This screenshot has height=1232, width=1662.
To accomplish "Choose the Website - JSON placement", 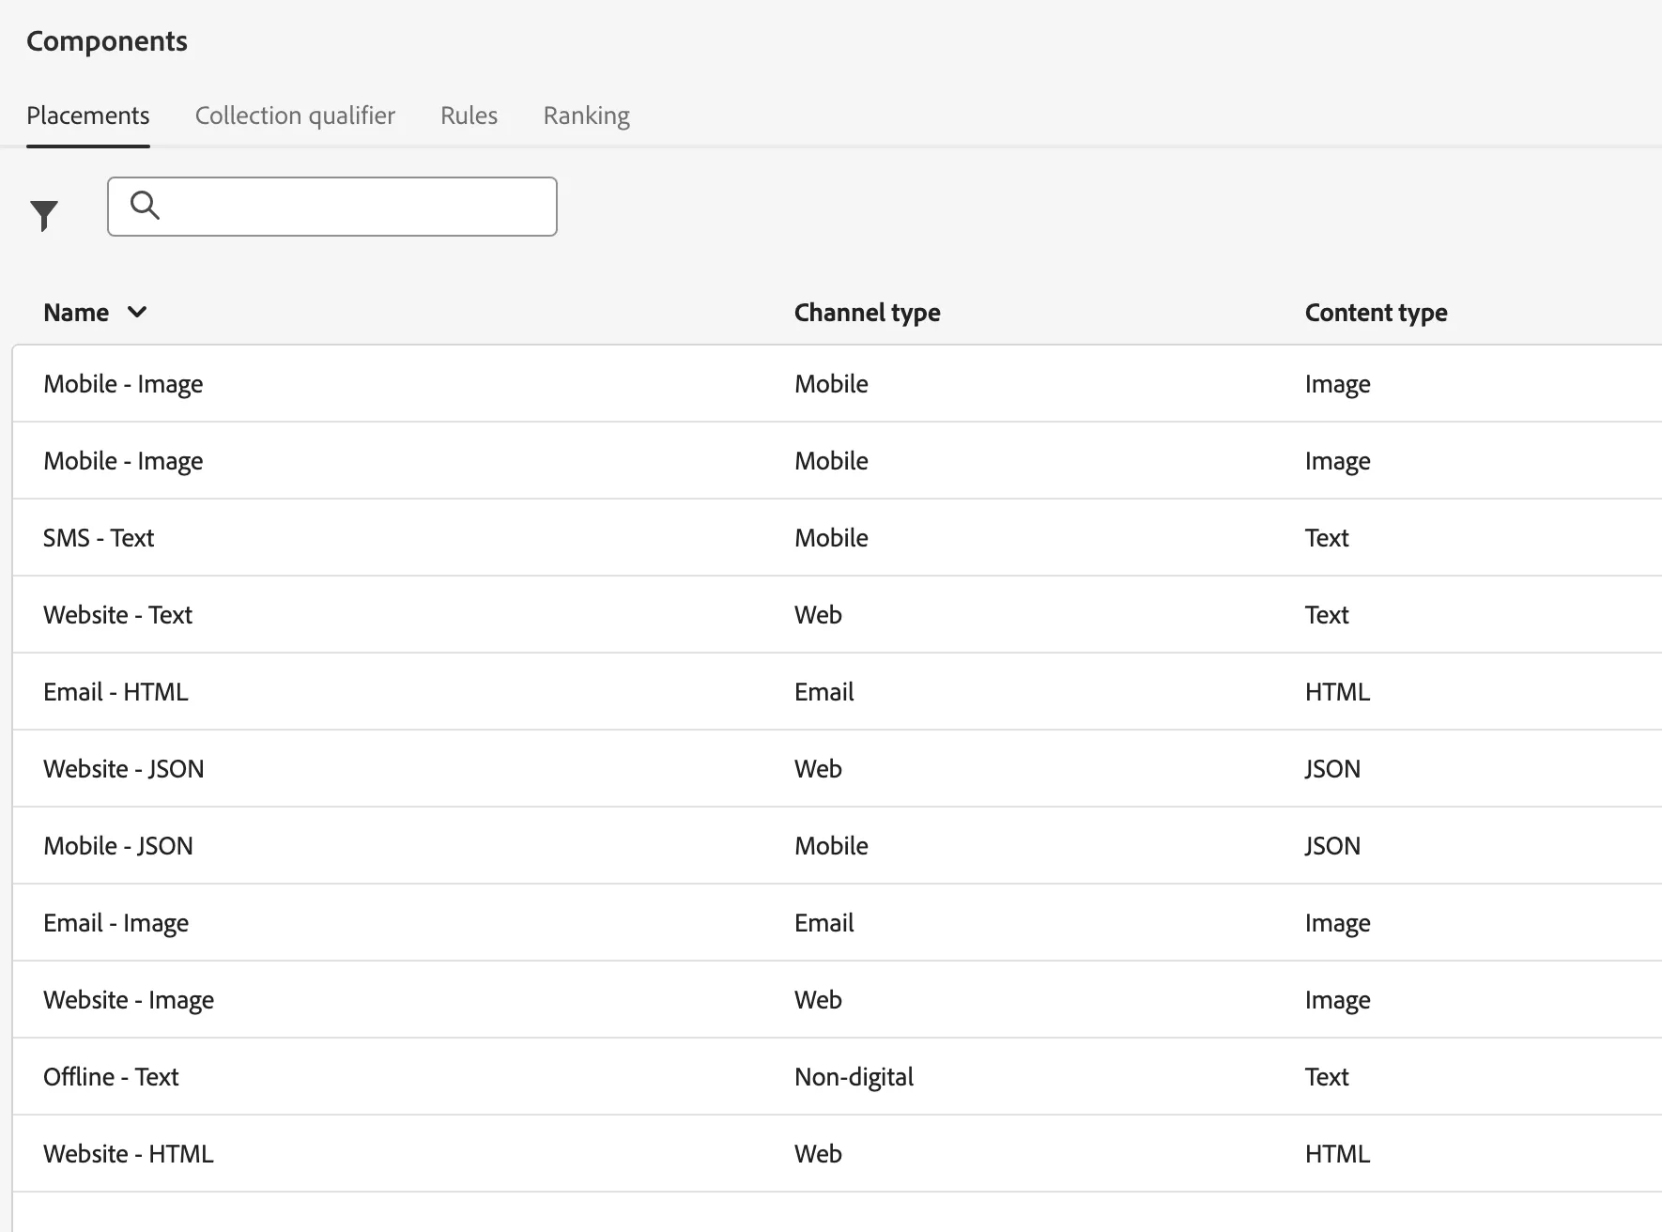I will 838,768.
